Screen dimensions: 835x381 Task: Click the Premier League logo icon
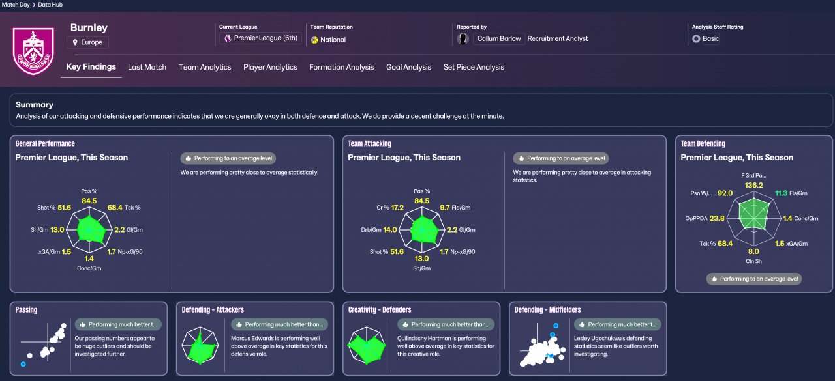tap(228, 38)
